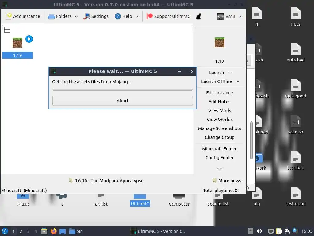The image size is (314, 236).
Task: Click the grass block icon in side panel
Action: click(220, 42)
